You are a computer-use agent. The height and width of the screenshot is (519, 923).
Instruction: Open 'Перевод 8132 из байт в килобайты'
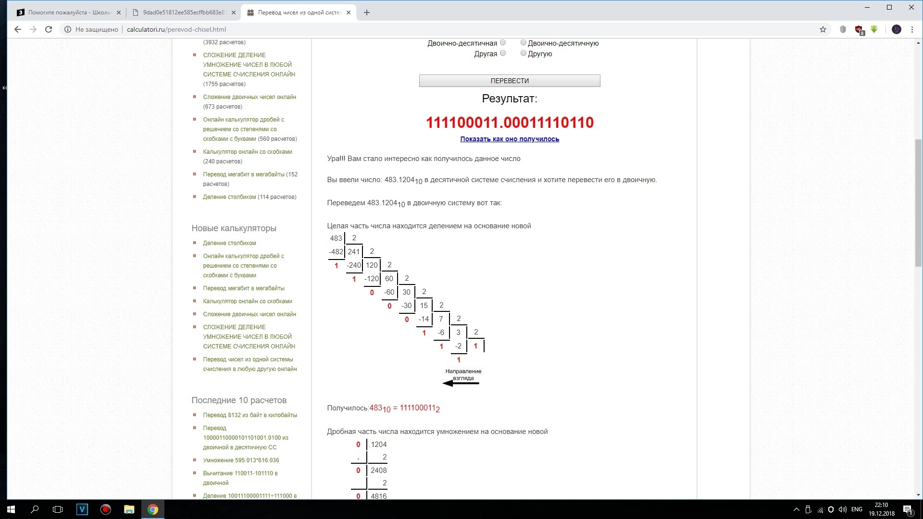pyautogui.click(x=250, y=415)
